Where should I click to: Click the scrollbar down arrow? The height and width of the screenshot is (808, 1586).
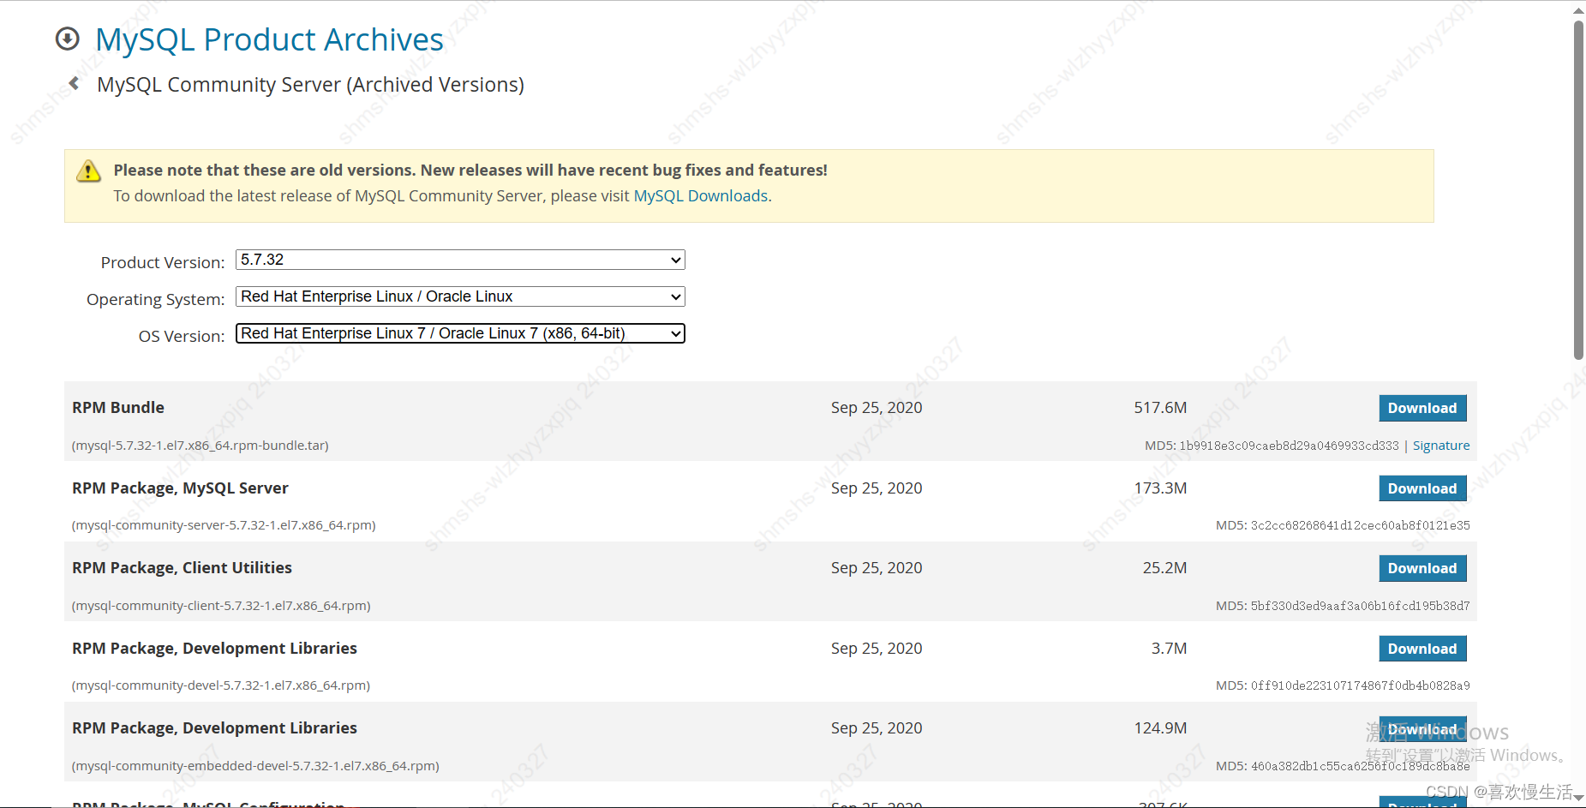[x=1578, y=798]
